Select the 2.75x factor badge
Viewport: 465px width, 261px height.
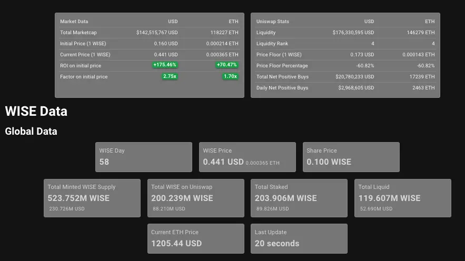[x=170, y=76]
